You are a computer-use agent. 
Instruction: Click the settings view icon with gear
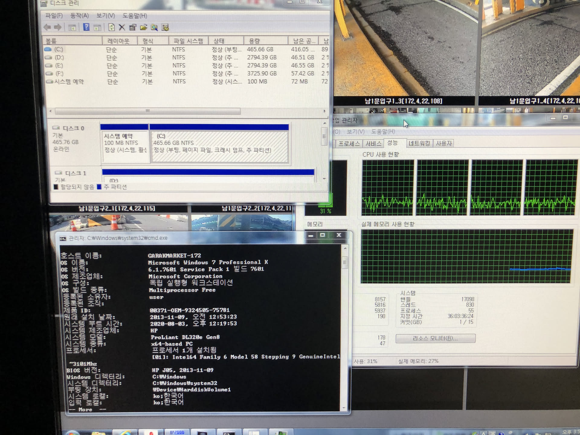point(165,27)
